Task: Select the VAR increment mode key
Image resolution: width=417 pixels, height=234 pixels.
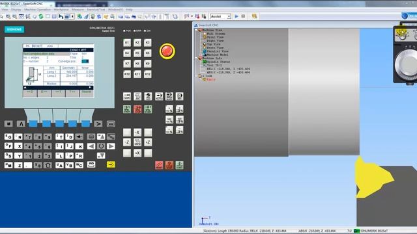Action: click(127, 96)
